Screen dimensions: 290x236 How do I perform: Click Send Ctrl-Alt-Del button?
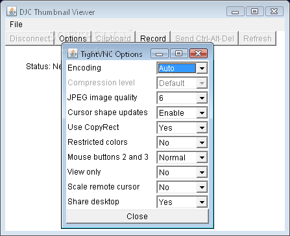click(204, 38)
